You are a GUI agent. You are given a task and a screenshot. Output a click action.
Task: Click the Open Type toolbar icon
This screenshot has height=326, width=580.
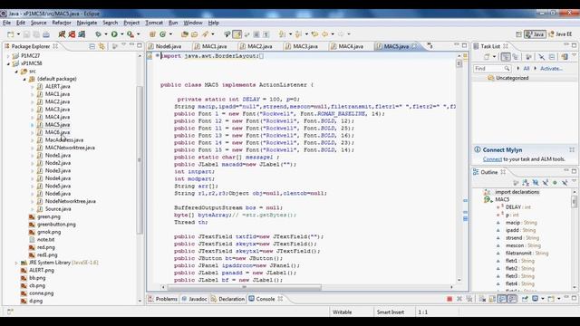coord(185,34)
